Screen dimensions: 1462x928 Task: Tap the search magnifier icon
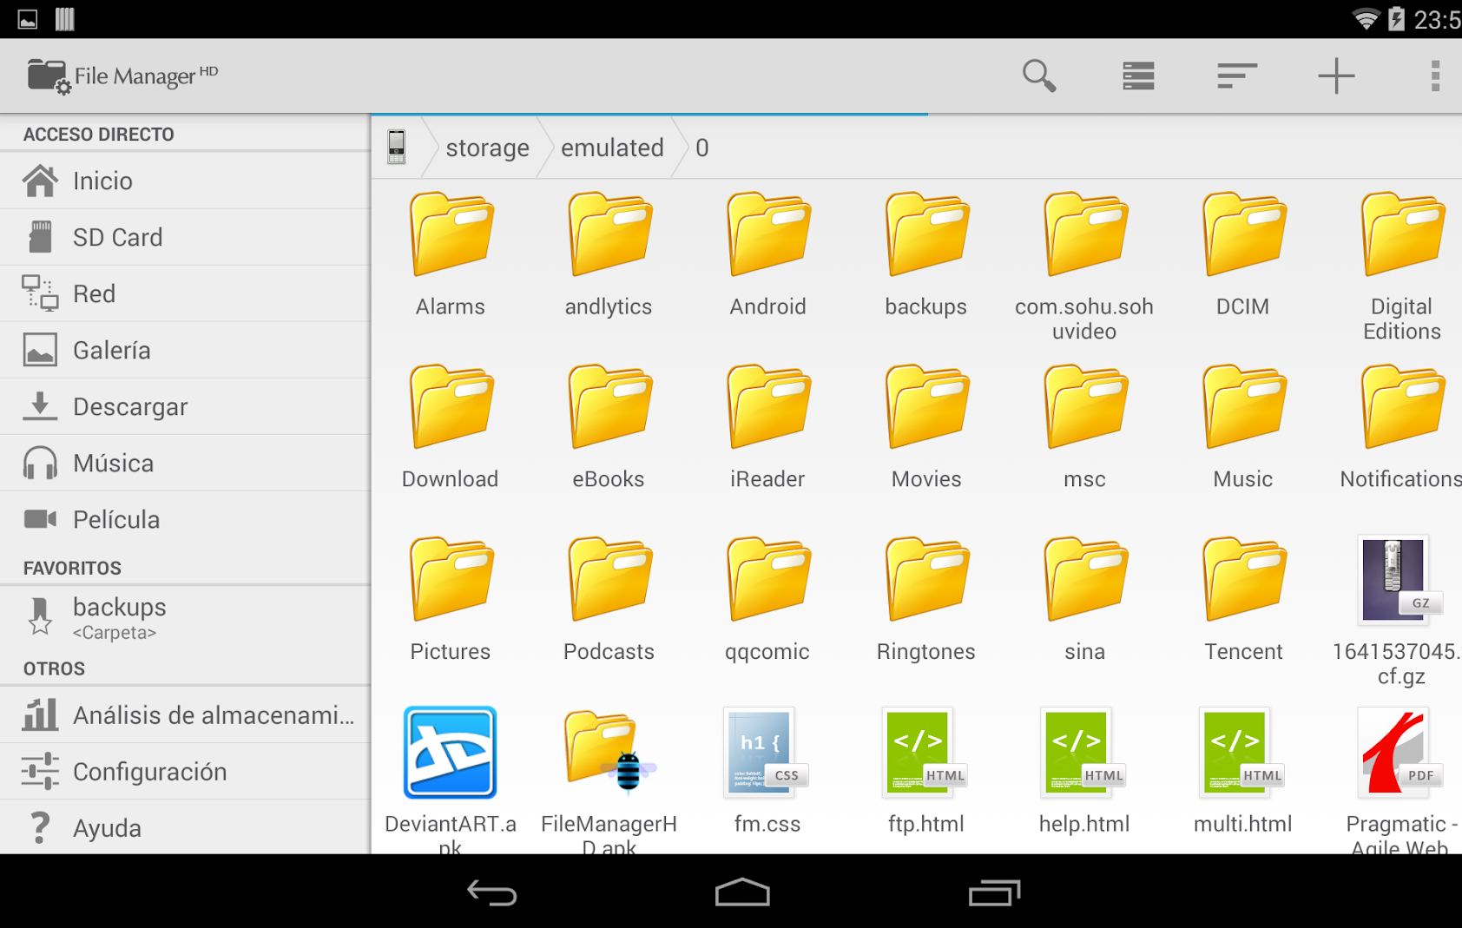(x=1038, y=76)
